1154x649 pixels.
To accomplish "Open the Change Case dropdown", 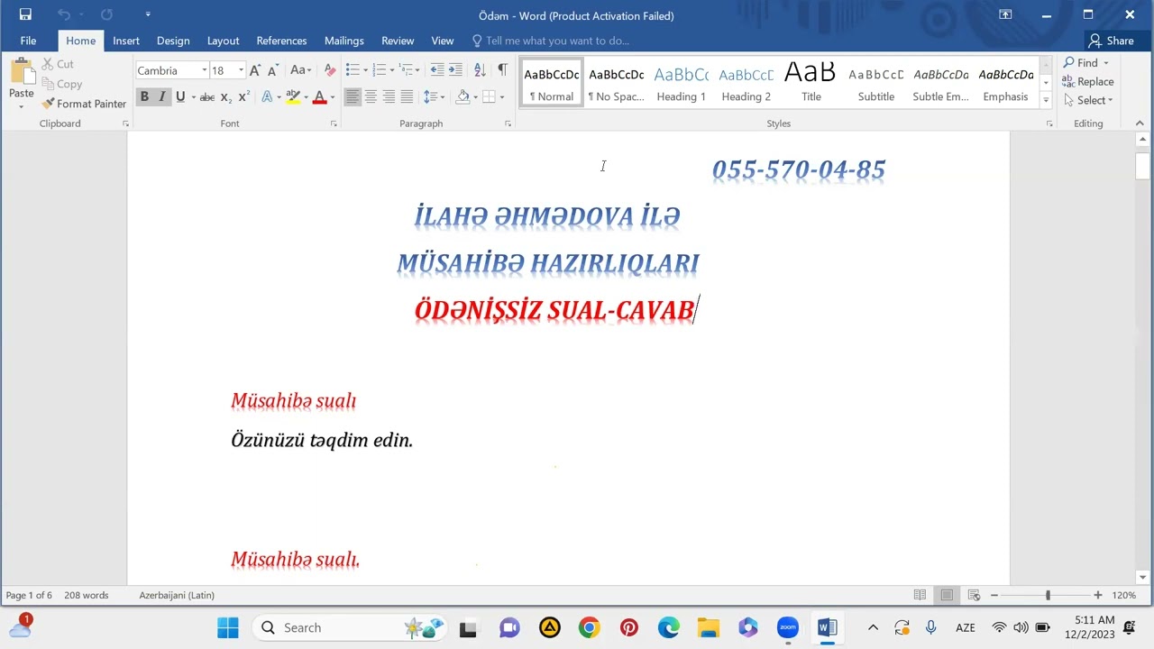I will pos(300,70).
